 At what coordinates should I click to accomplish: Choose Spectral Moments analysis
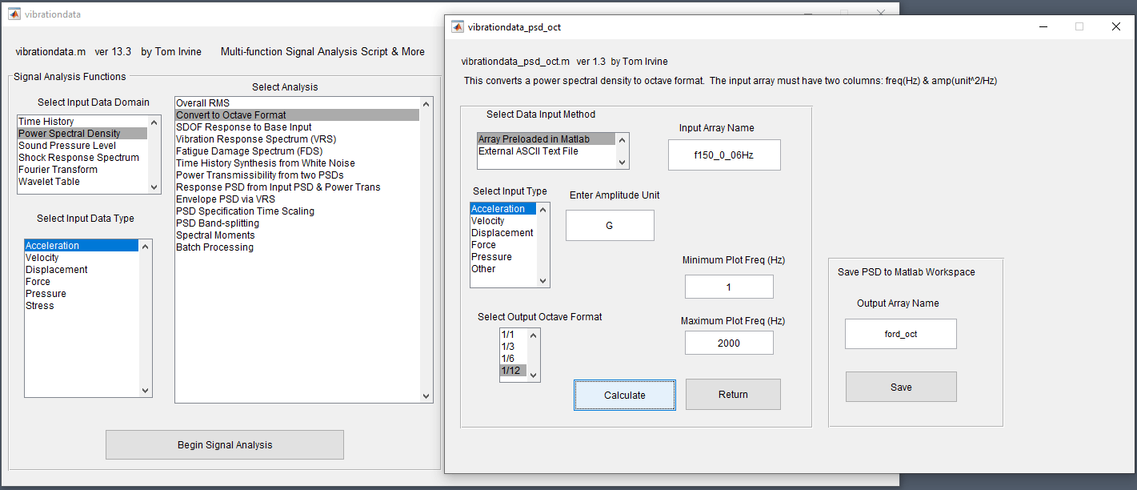point(297,235)
